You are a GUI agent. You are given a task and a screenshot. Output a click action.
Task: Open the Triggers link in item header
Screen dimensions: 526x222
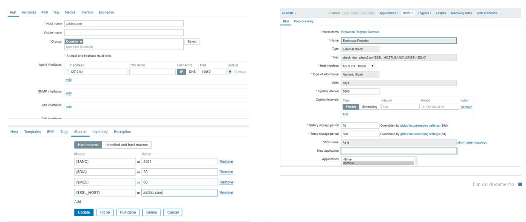point(424,13)
